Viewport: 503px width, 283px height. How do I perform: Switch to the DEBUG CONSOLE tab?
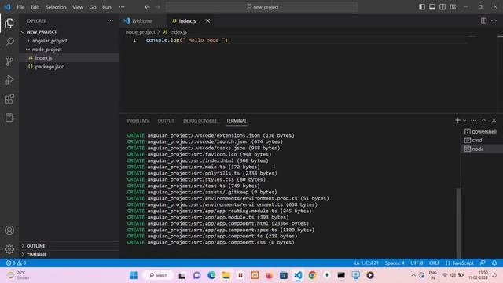(200, 121)
